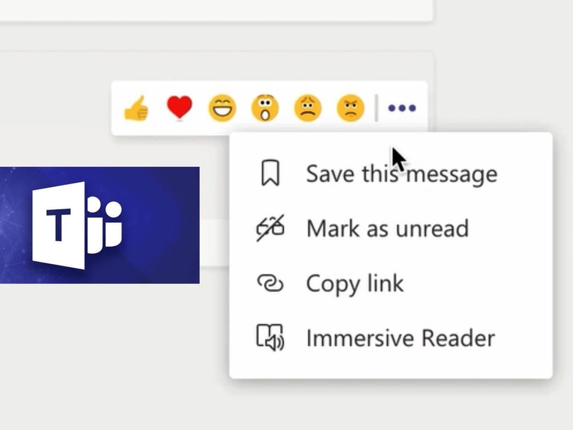
Task: Open the three-dot more options button
Action: pyautogui.click(x=402, y=108)
